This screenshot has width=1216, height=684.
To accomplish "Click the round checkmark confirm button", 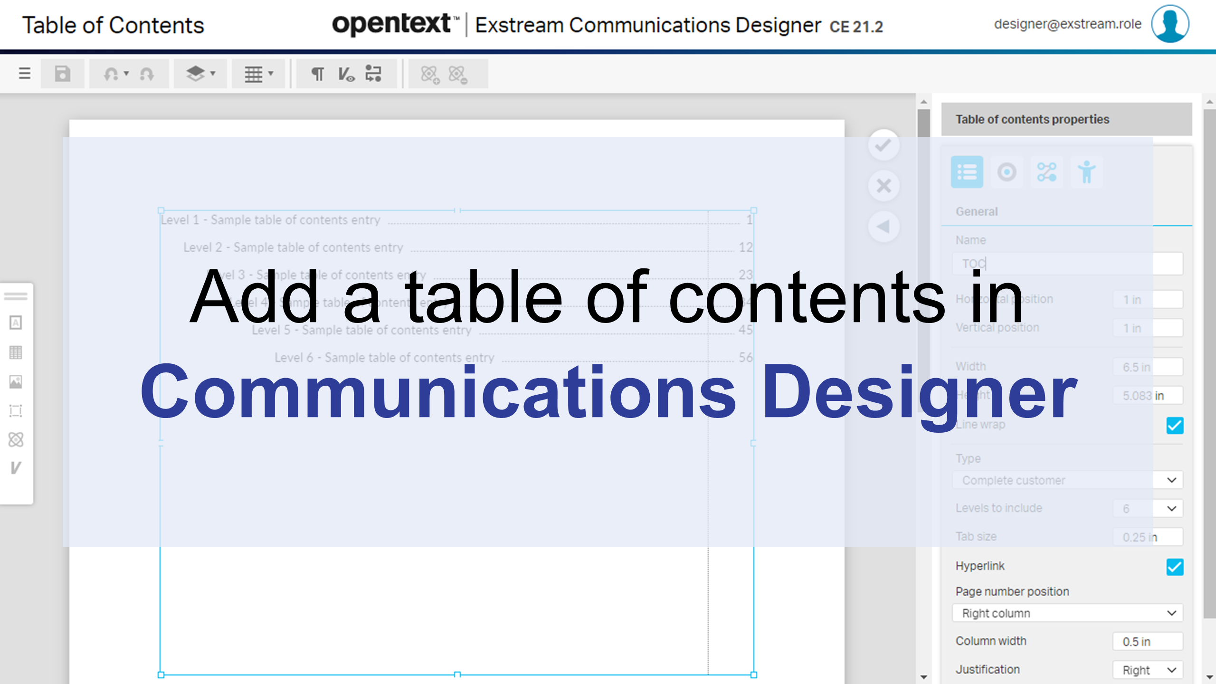I will (883, 145).
